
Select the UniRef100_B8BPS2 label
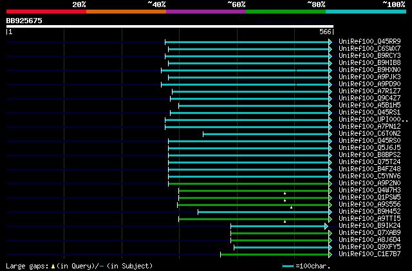370,155
